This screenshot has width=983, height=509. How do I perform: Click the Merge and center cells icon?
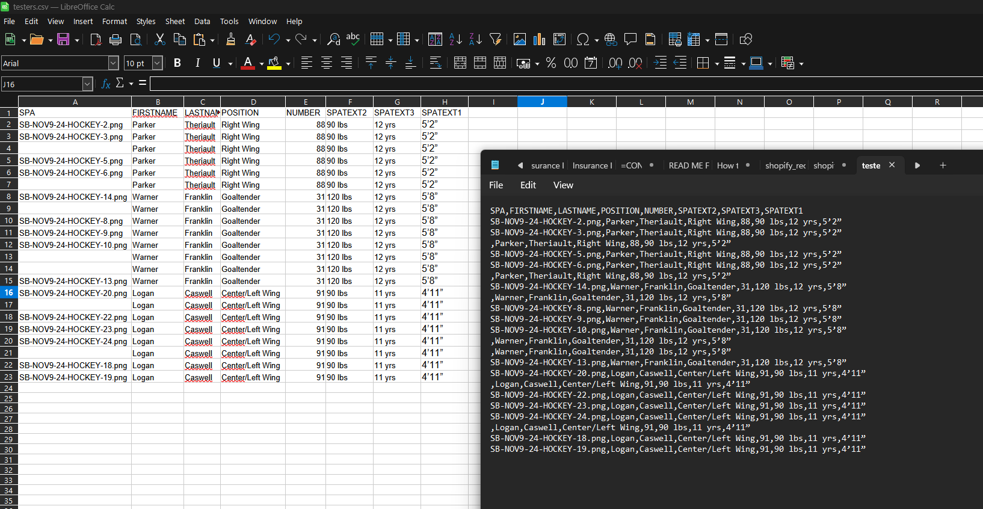tap(460, 63)
